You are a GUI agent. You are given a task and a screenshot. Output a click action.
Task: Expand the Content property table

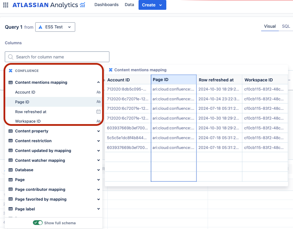99,131
